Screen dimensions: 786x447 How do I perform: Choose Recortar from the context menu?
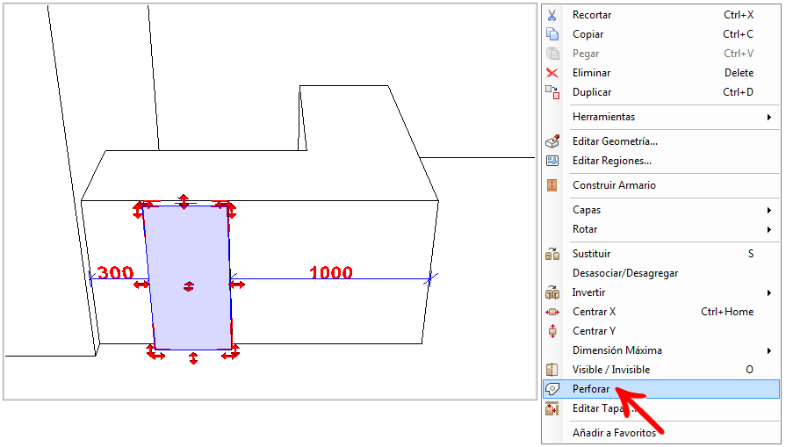[x=661, y=15]
